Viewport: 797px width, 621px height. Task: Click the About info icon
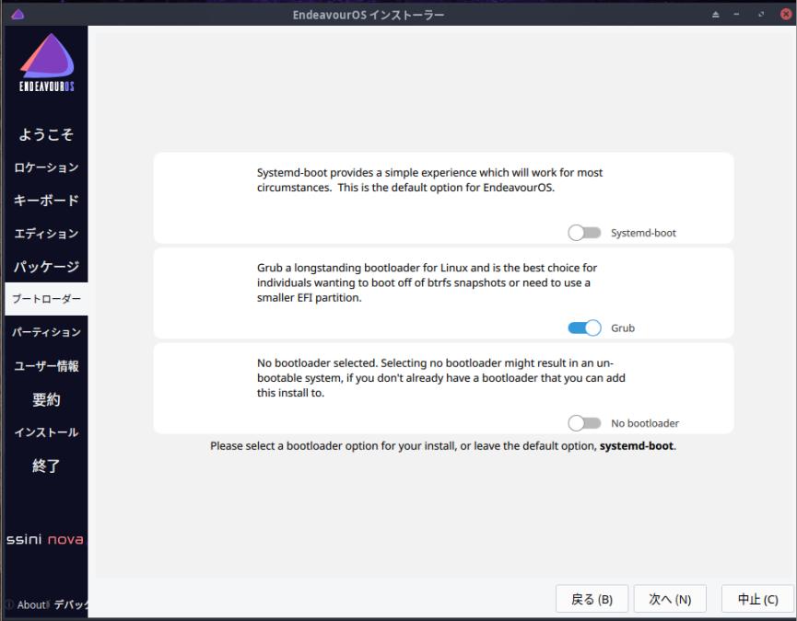pos(9,604)
